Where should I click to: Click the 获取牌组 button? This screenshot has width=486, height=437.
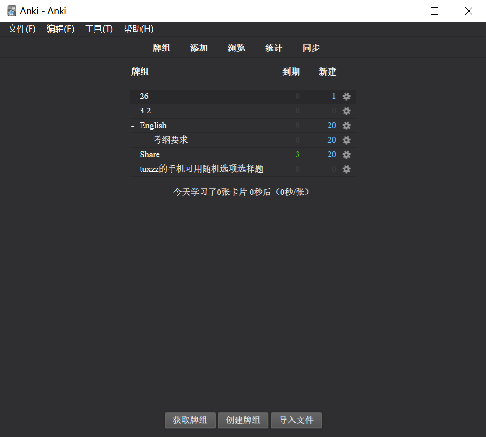pos(190,420)
